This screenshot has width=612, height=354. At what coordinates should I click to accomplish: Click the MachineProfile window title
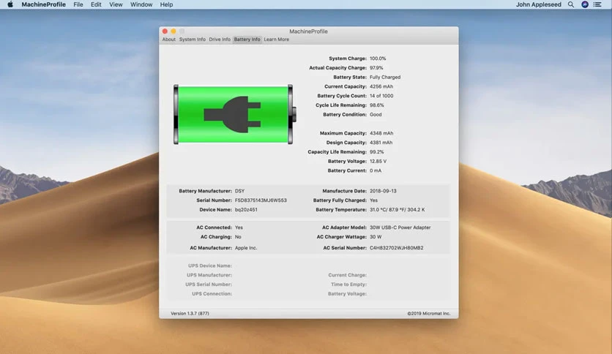point(308,31)
